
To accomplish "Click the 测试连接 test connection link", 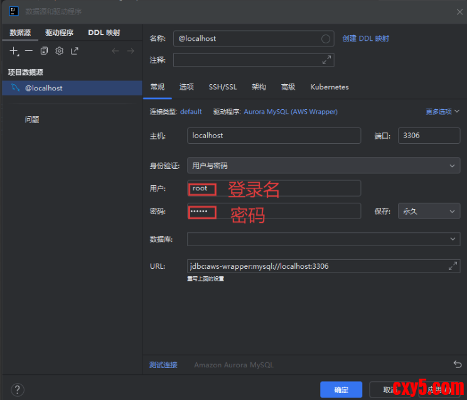I will 163,365.
